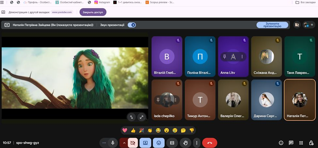The image size is (318, 148).
Task: Click muted mic icon on Дарина Серг tile
Action: (278, 83)
